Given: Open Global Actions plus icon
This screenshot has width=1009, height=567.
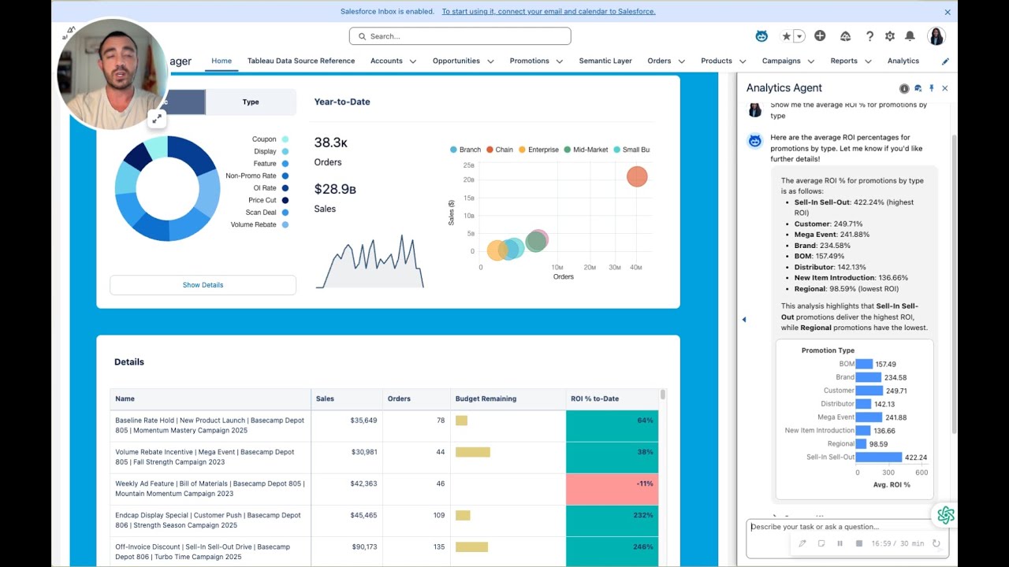Looking at the screenshot, I should [820, 36].
